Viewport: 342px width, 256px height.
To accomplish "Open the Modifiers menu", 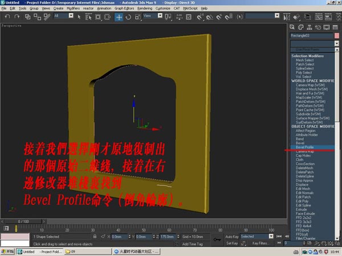I will pyautogui.click(x=73, y=9).
